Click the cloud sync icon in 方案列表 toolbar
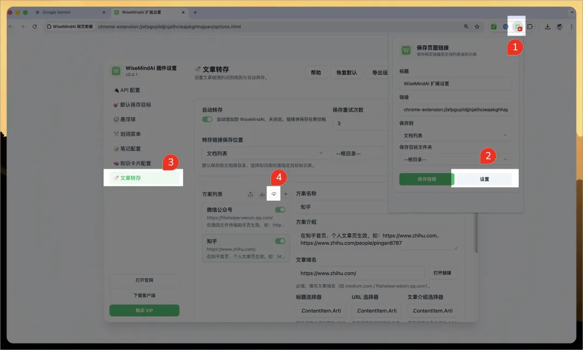Viewport: 583px width, 350px height. point(274,193)
